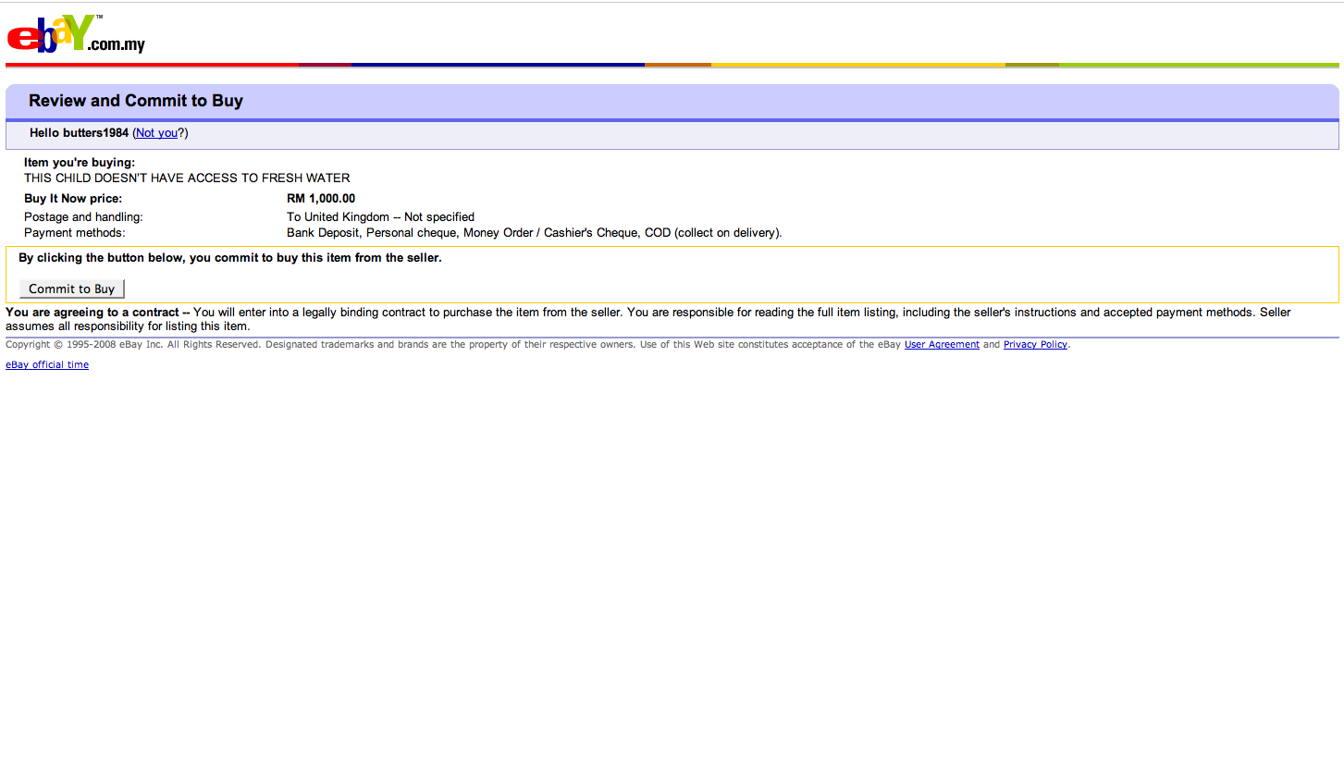Click the 'Not you' link
Image resolution: width=1344 pixels, height=762 pixels.
coord(156,133)
